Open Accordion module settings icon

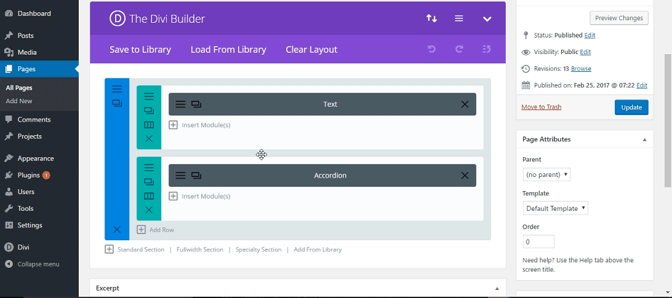click(x=180, y=175)
